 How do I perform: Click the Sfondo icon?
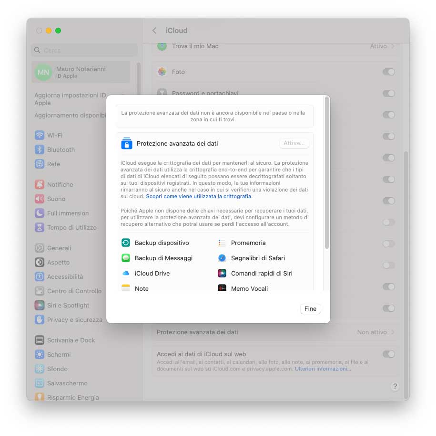click(x=40, y=369)
